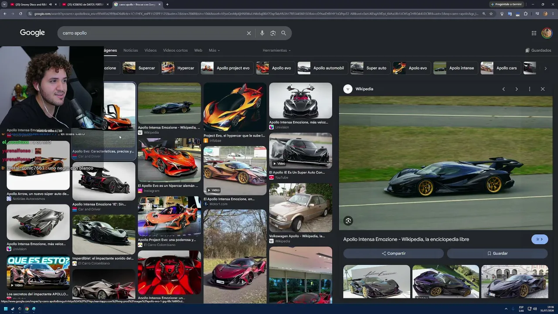558x314 pixels.
Task: Switch to the ICEBERG de DATOS browser tab
Action: [85, 4]
